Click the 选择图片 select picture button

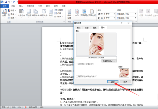click(x=109, y=61)
